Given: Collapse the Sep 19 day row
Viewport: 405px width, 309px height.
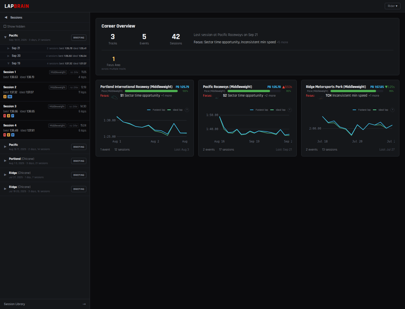Looking at the screenshot, I should coord(45,63).
